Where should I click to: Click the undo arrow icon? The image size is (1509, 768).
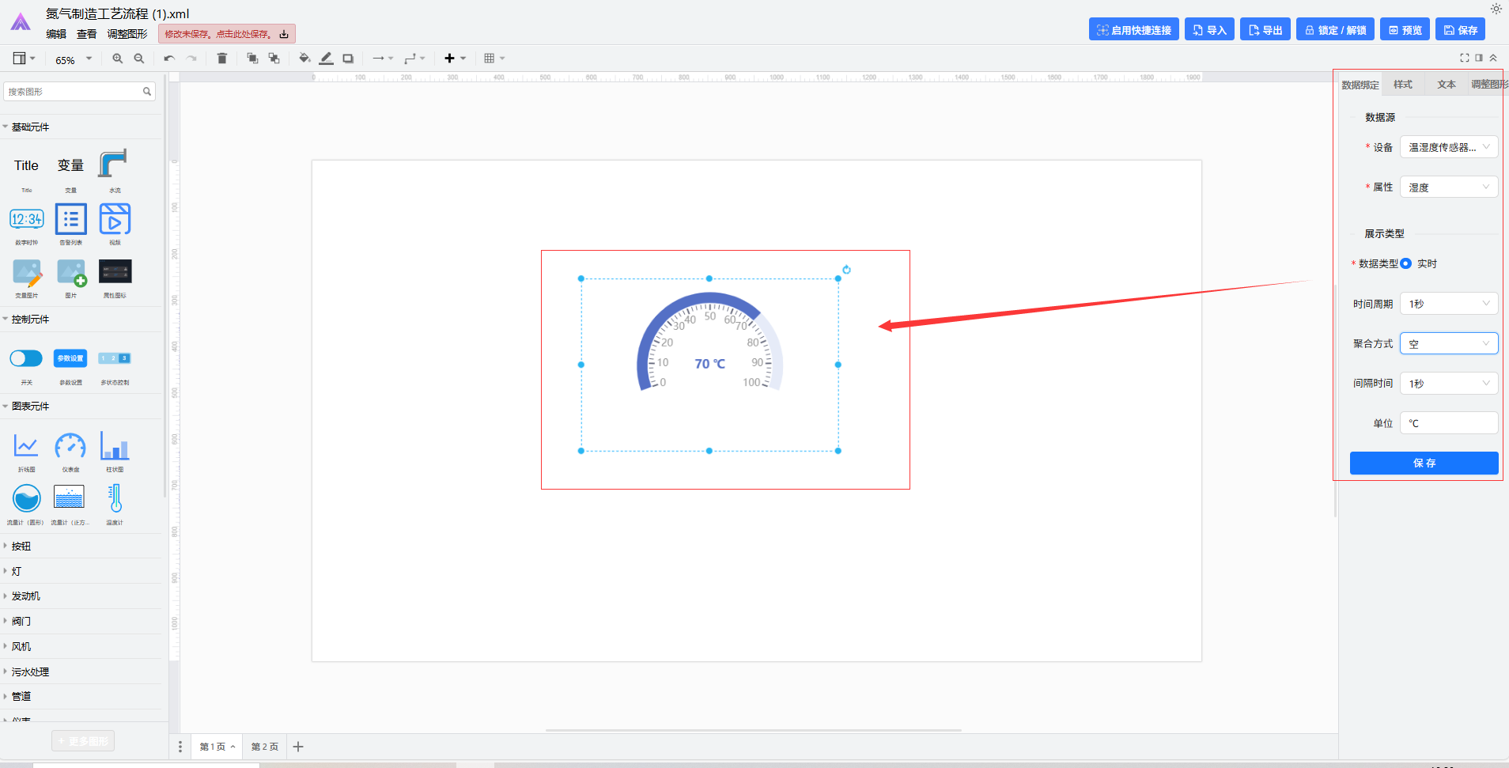pos(168,59)
